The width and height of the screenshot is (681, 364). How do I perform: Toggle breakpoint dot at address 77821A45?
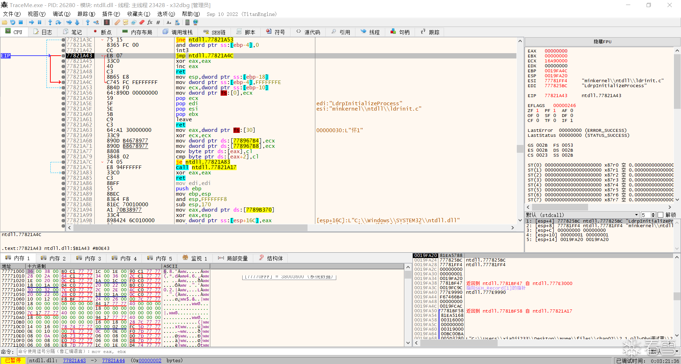[63, 61]
